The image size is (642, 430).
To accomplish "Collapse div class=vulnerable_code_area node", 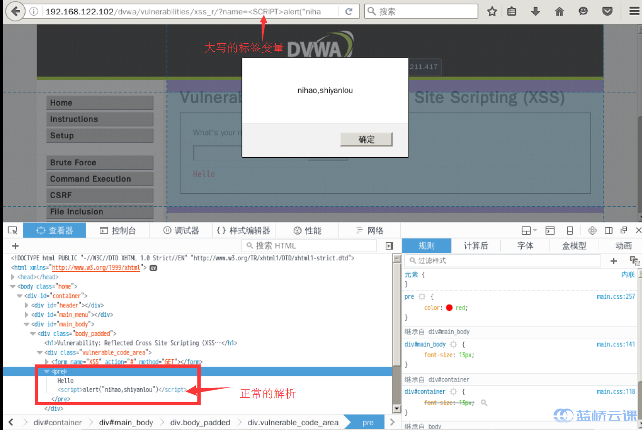I will (40, 353).
